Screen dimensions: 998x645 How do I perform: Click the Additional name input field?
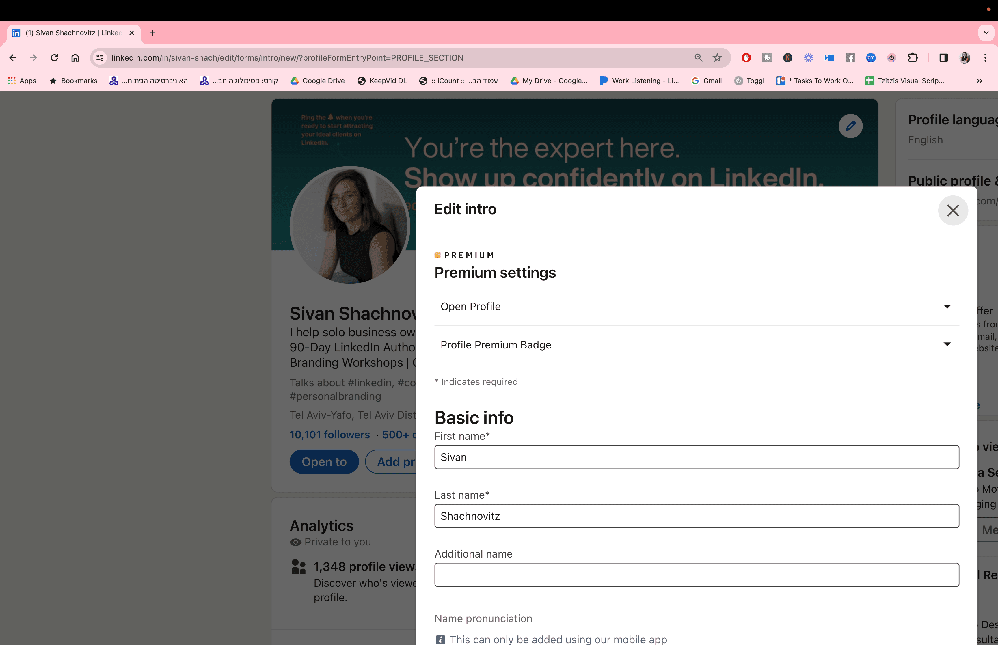pos(697,575)
